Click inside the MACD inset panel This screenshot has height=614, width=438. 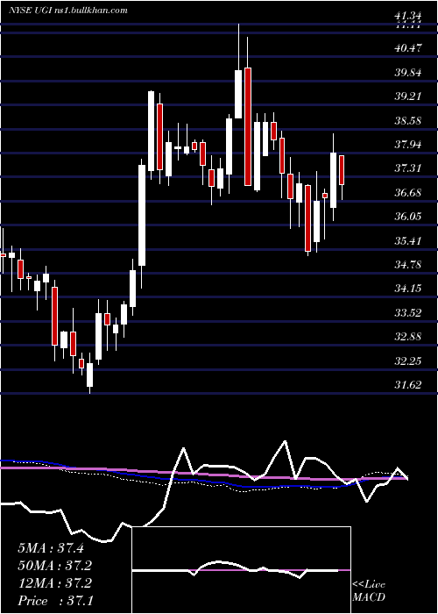click(x=241, y=570)
